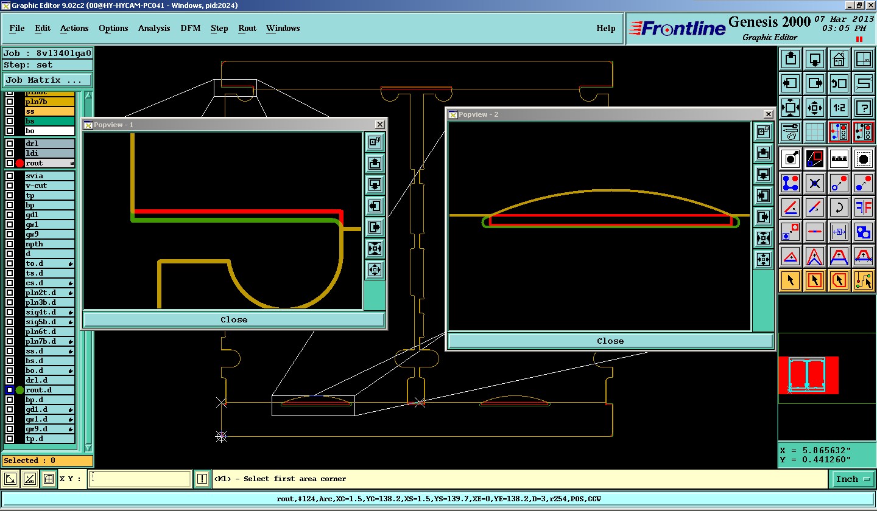Toggle checkbox for the drl layer
The width and height of the screenshot is (877, 511).
[10, 144]
